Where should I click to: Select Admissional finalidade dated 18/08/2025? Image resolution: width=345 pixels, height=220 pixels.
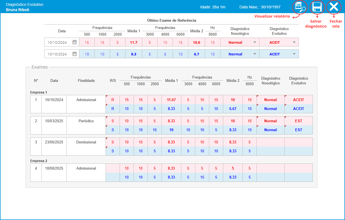[86, 168]
